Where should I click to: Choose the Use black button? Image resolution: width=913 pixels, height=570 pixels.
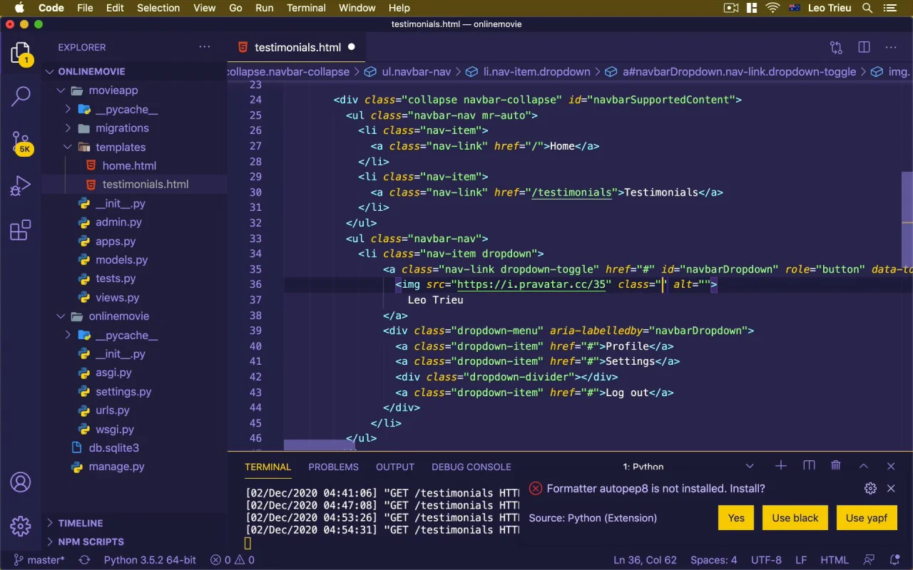point(795,518)
